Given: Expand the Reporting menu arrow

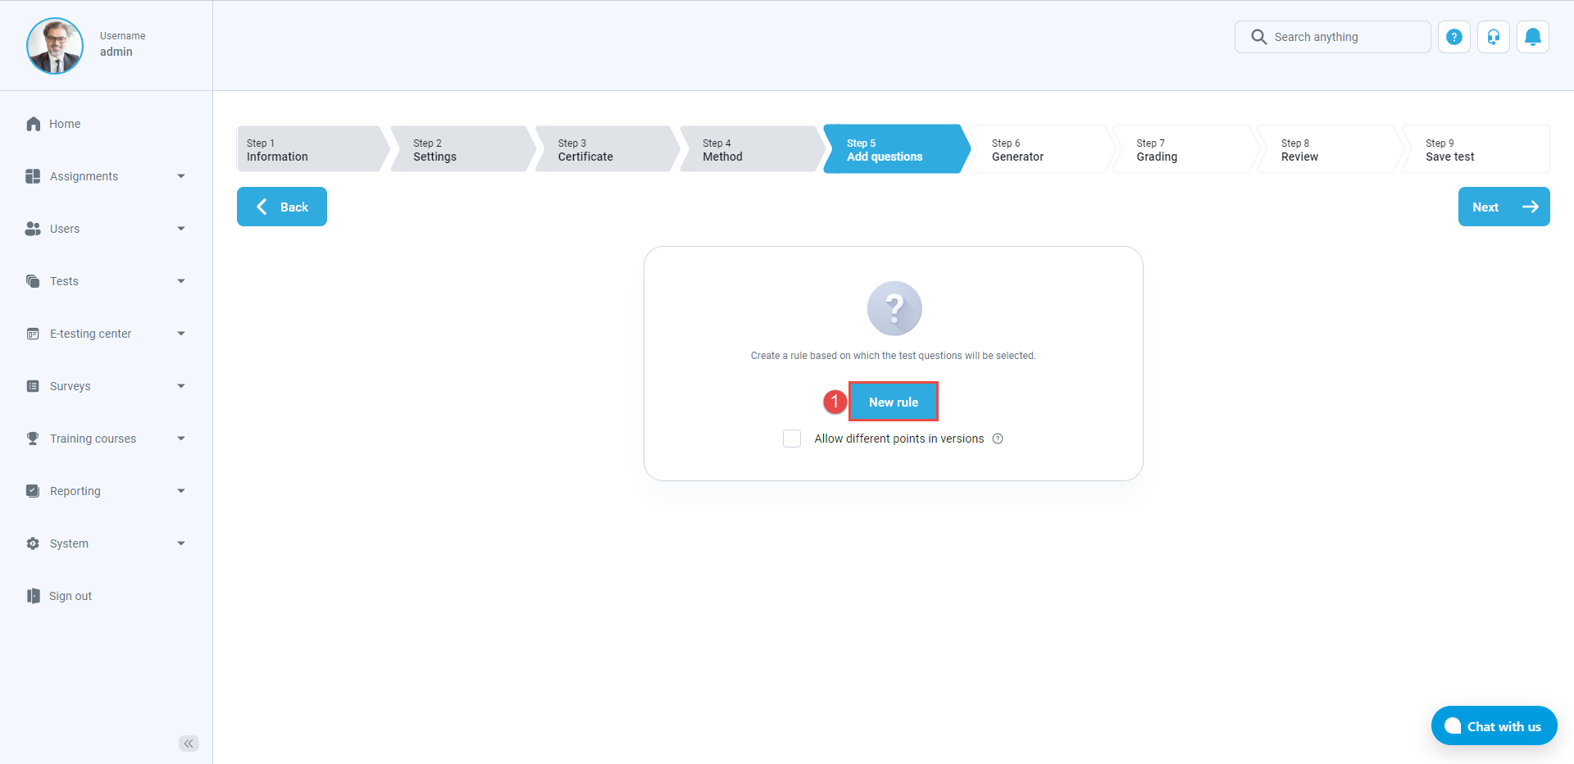Looking at the screenshot, I should pyautogui.click(x=181, y=491).
